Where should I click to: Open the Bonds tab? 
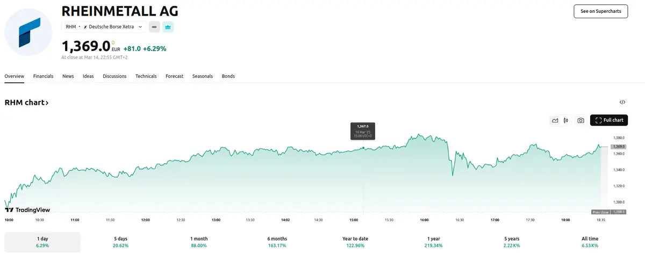228,76
